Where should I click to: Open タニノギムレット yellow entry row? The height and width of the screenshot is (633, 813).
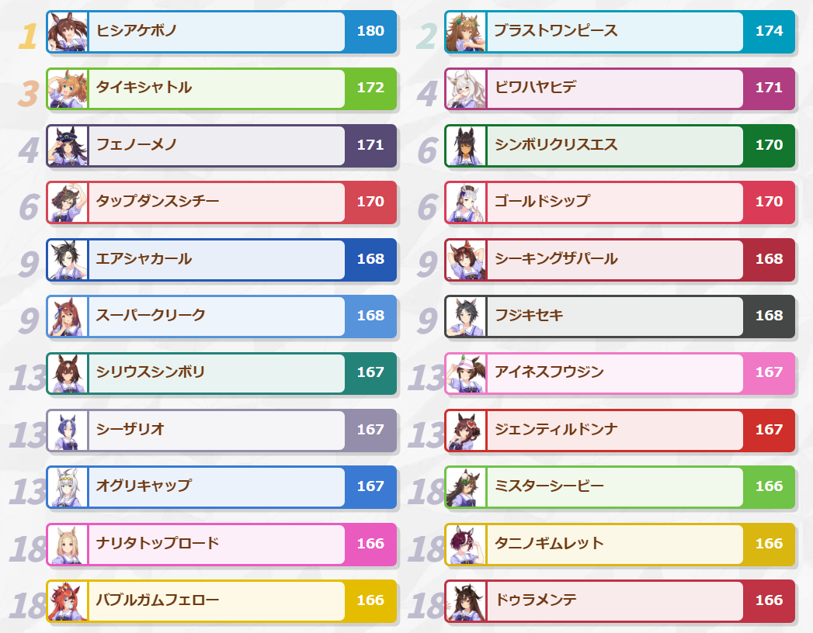click(x=620, y=544)
